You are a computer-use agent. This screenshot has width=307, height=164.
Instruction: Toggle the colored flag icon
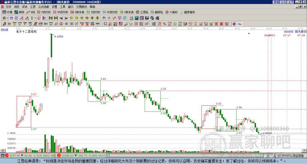coord(44,18)
